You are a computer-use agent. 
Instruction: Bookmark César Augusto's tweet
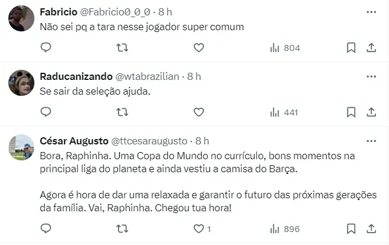[x=350, y=228]
